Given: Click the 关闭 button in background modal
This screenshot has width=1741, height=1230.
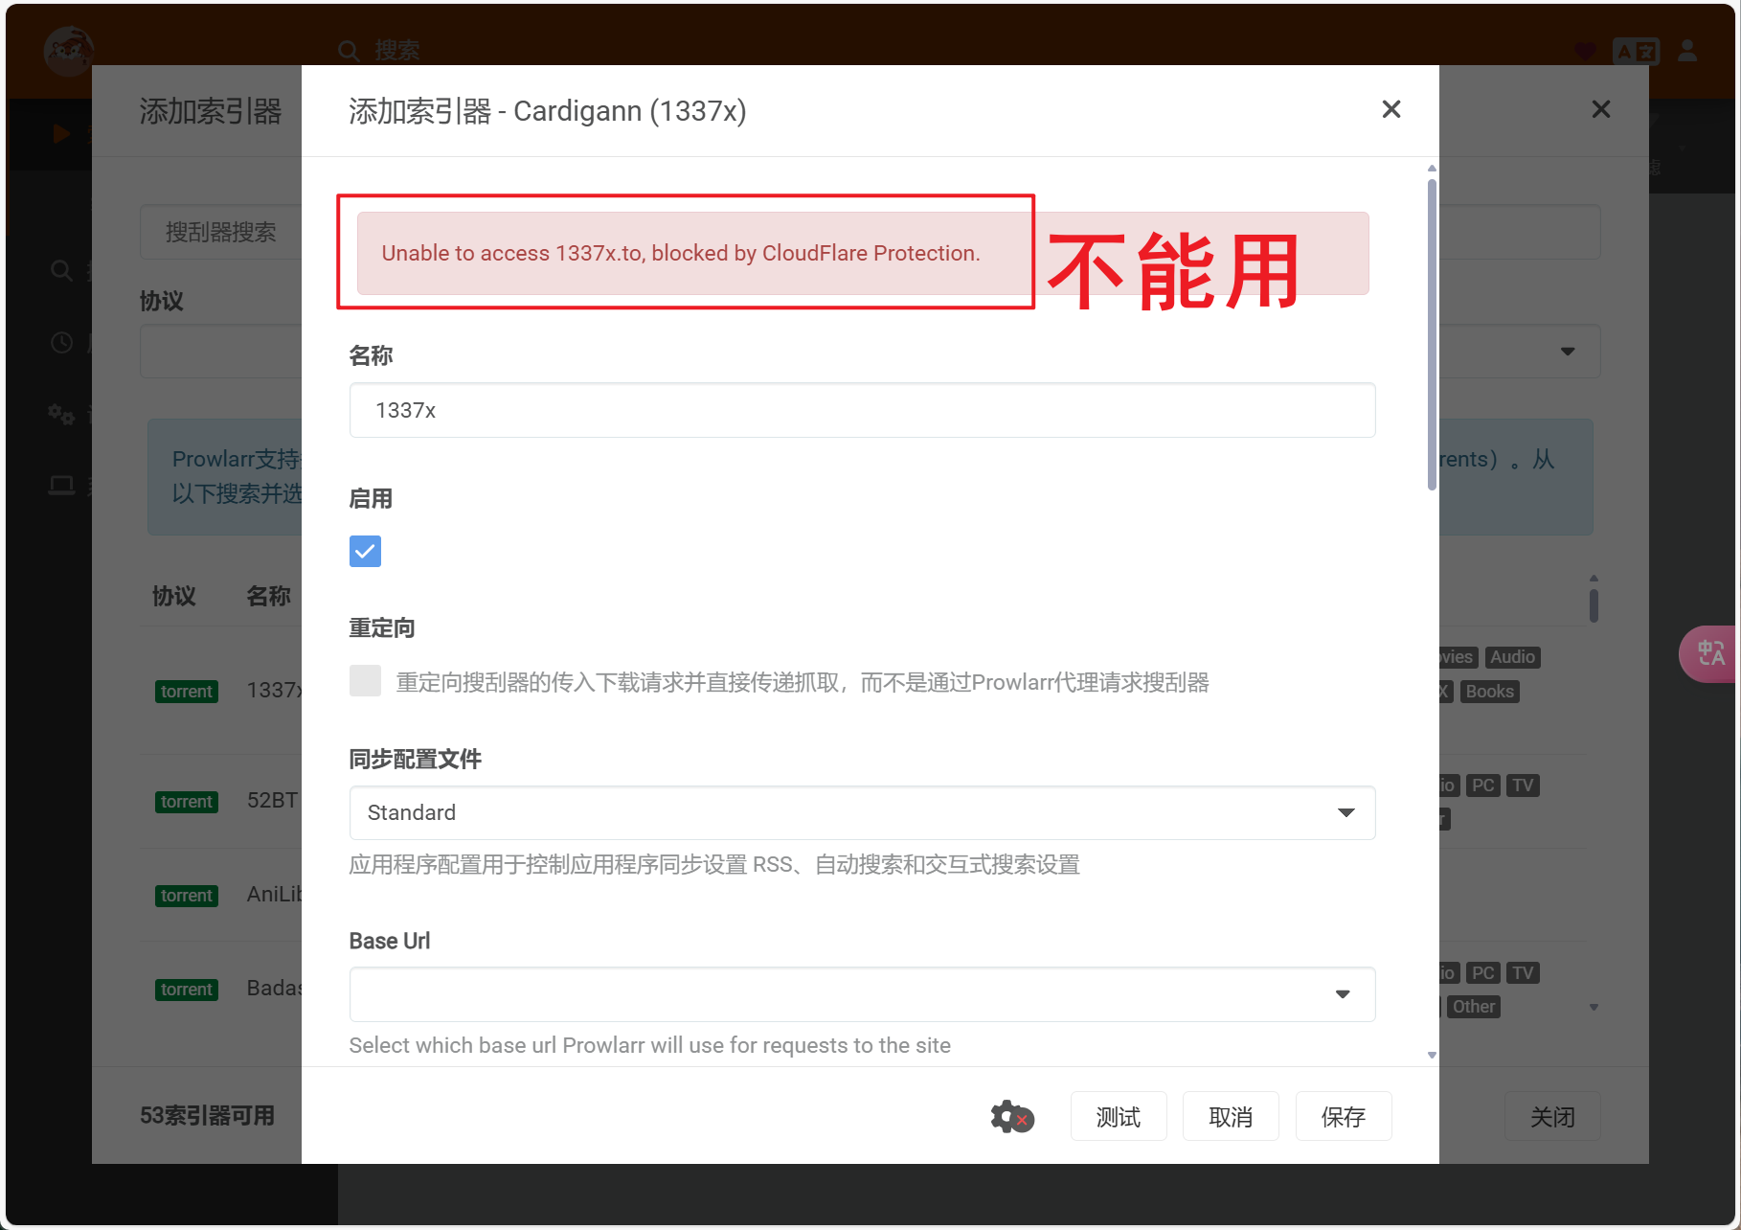Looking at the screenshot, I should 1552,1116.
